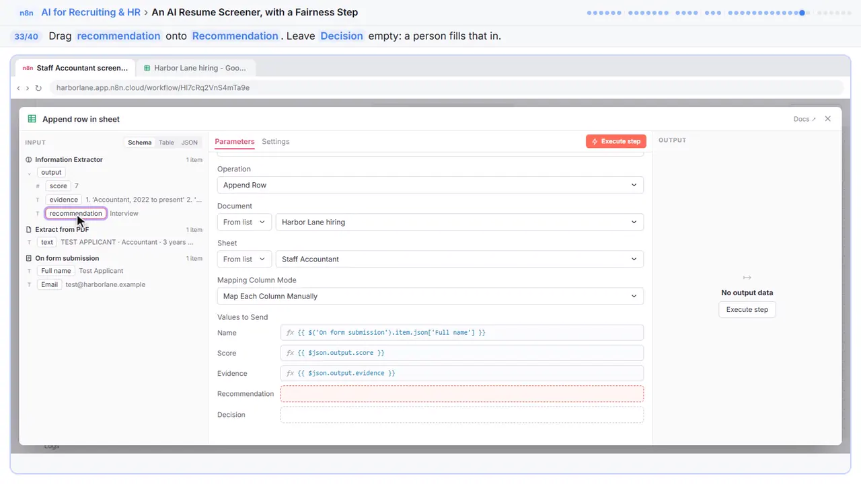The image size is (861, 484).
Task: Open AI for Recruiting & HR link
Action: 91,12
